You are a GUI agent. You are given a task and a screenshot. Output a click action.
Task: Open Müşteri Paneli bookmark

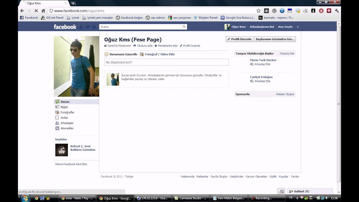pos(206,18)
